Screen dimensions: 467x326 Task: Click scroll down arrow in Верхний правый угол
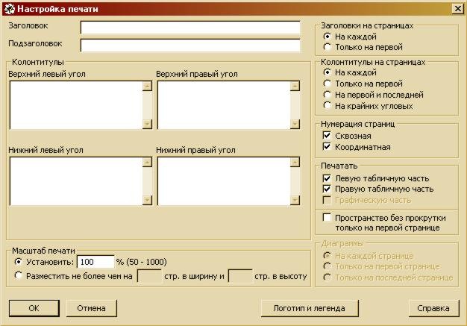tap(295, 124)
